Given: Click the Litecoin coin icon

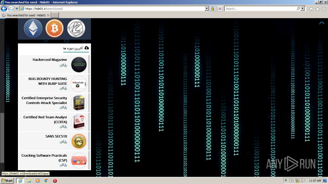Looking at the screenshot, I should (76, 28).
